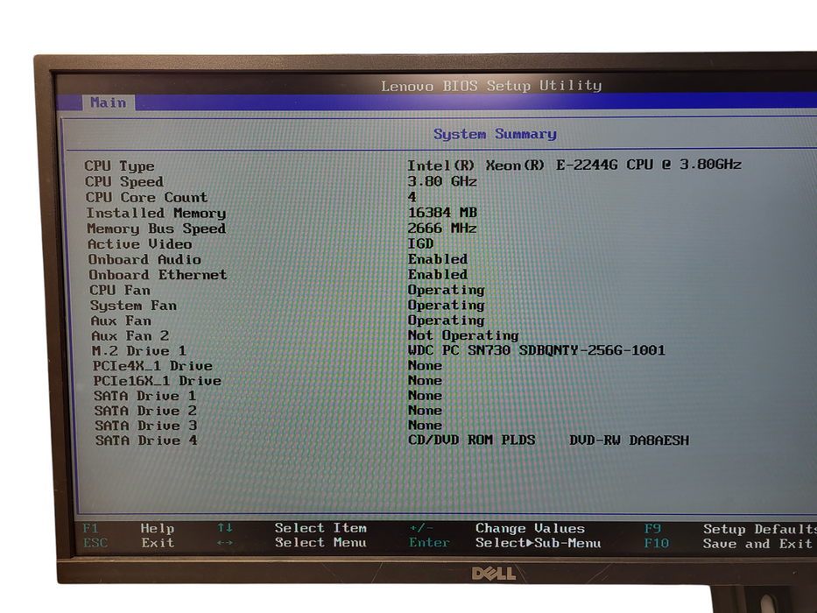Viewport: 817px width, 613px height.
Task: Select the M.2 Drive 1 label
Action: click(138, 351)
